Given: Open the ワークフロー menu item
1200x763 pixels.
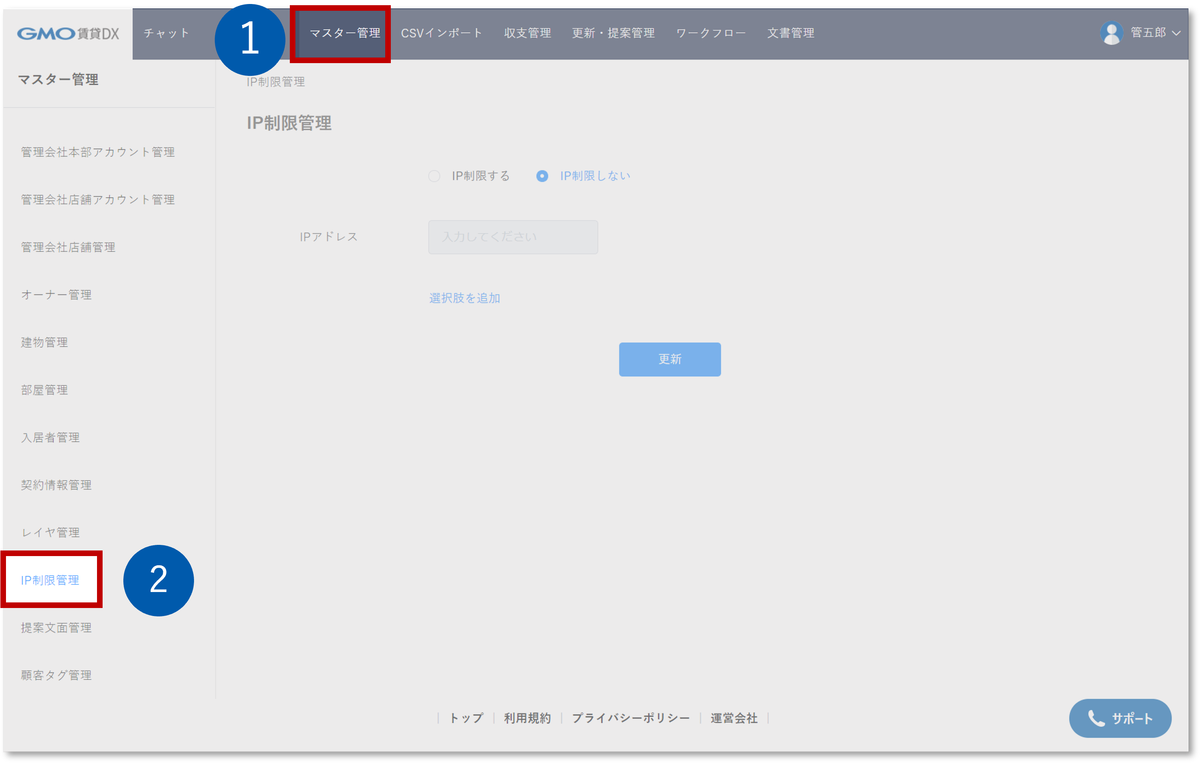Looking at the screenshot, I should click(711, 34).
